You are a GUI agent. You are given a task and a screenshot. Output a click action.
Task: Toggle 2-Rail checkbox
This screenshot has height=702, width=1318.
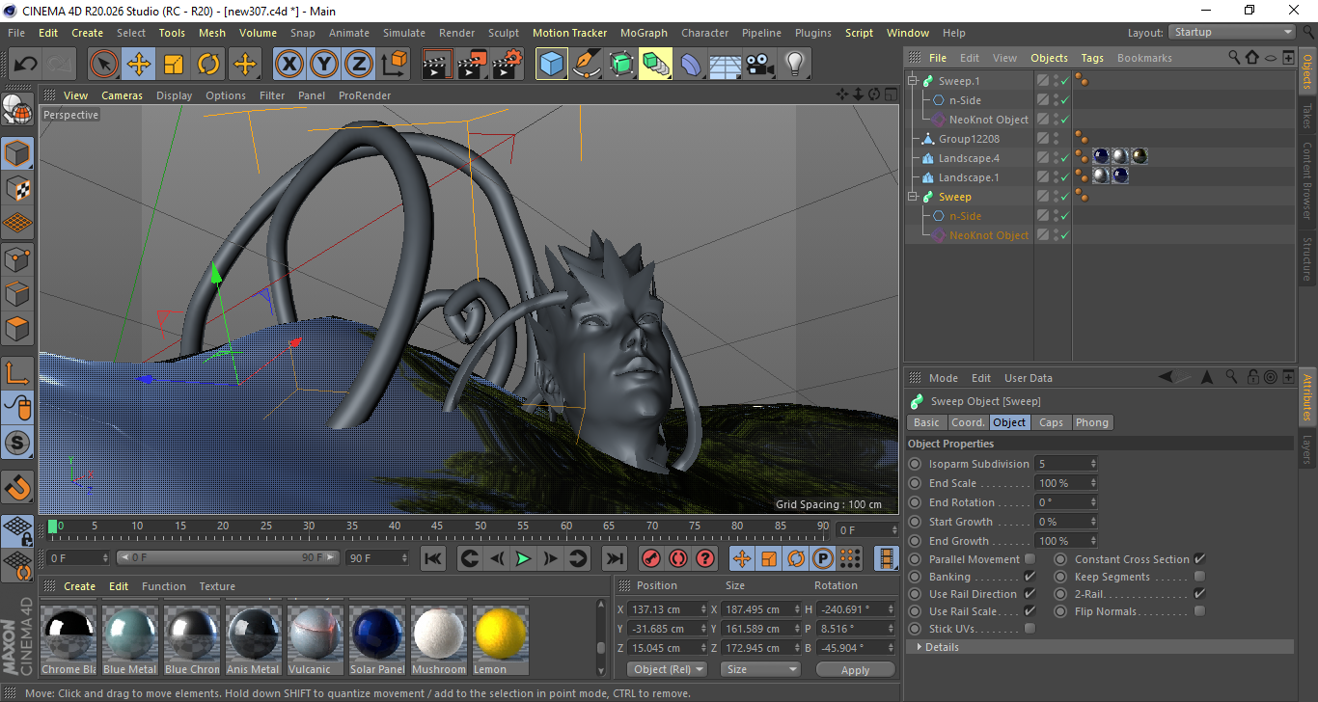click(1199, 594)
